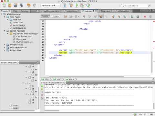
Task: Click the Last Edit icon in editor toolbar
Action: [x=66, y=16]
